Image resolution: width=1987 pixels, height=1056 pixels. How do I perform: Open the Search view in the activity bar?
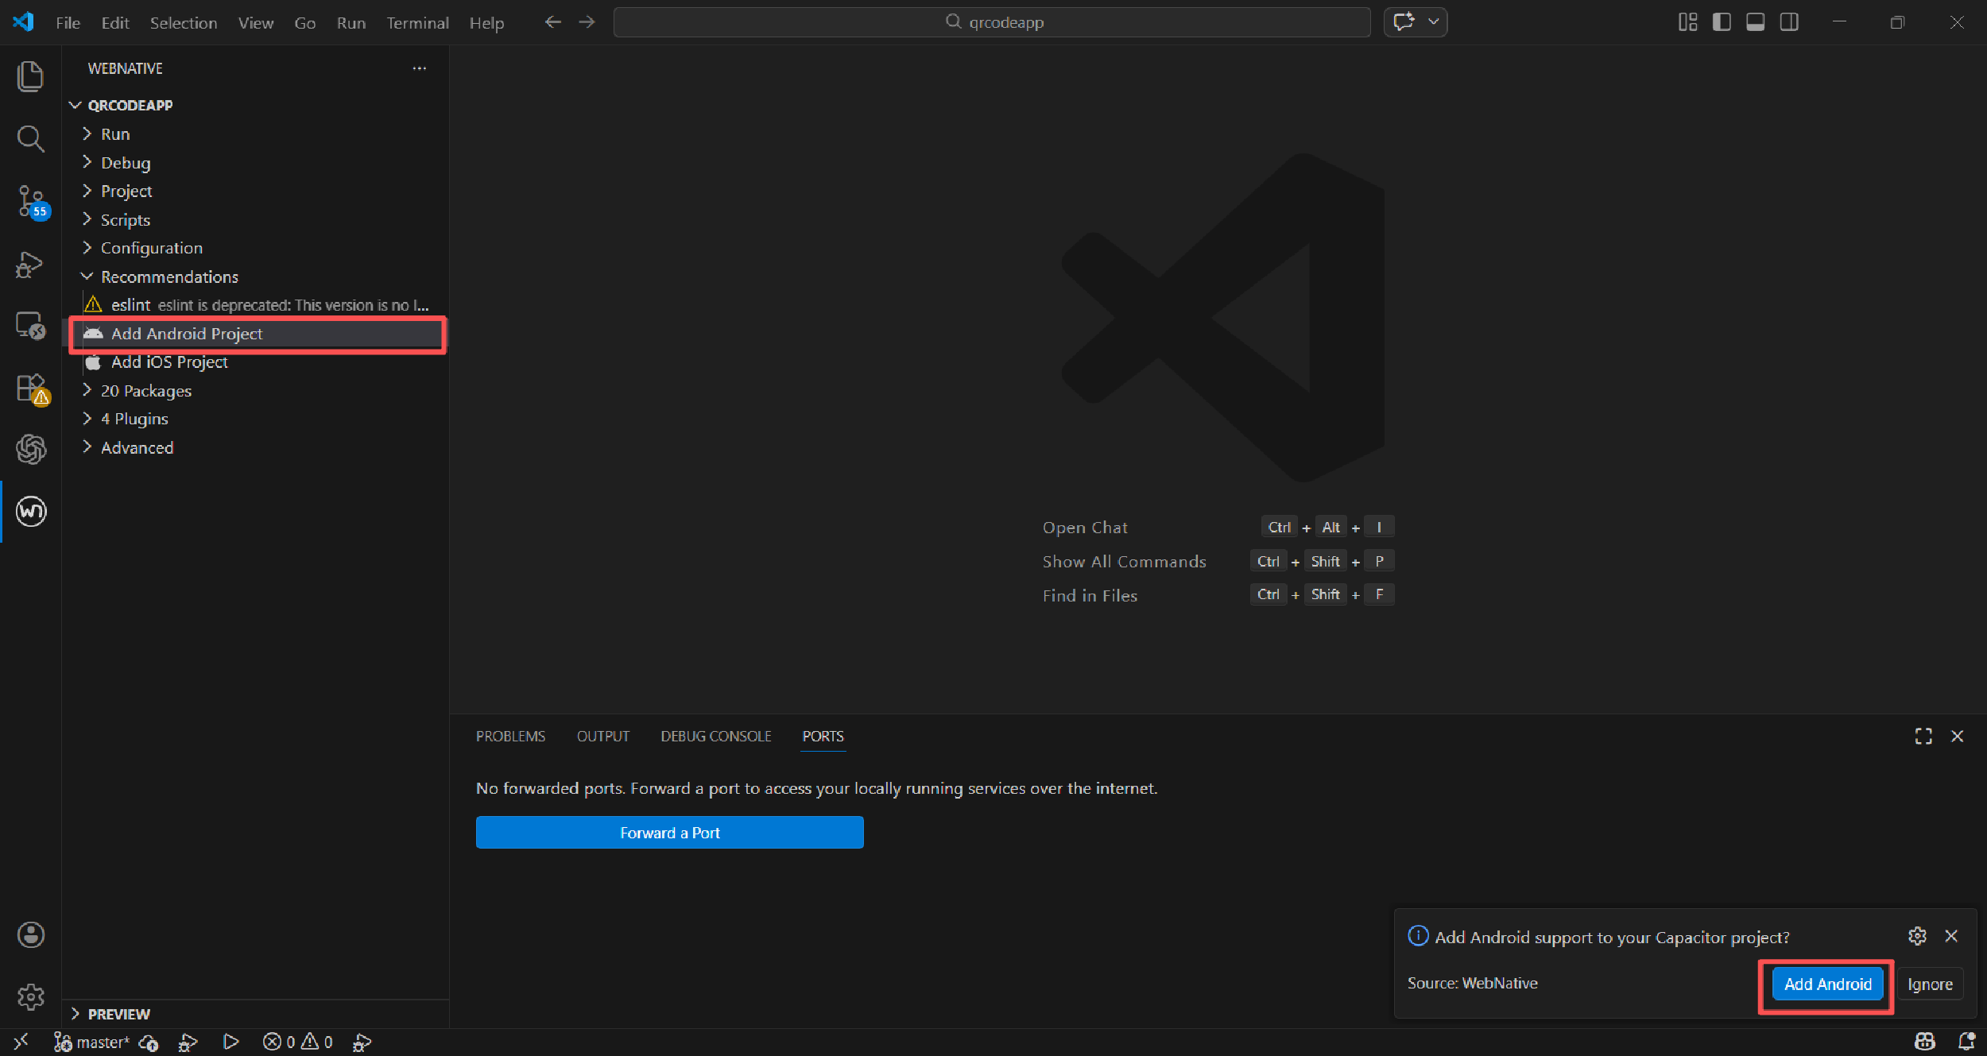(x=30, y=138)
